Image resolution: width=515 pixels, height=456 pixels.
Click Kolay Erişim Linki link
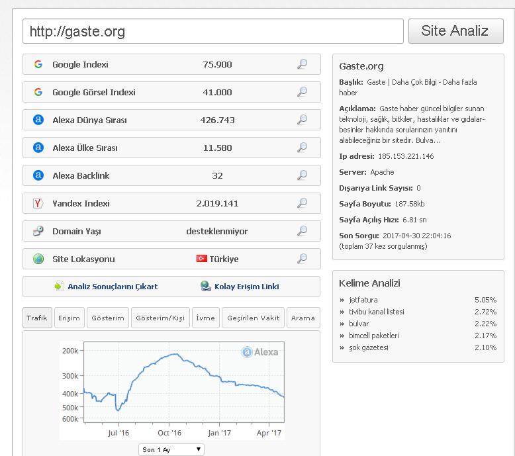247,287
